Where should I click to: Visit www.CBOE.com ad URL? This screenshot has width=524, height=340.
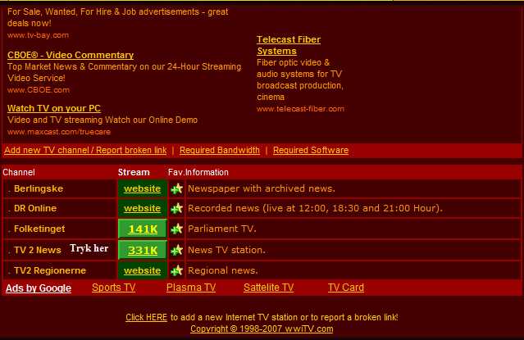point(39,90)
